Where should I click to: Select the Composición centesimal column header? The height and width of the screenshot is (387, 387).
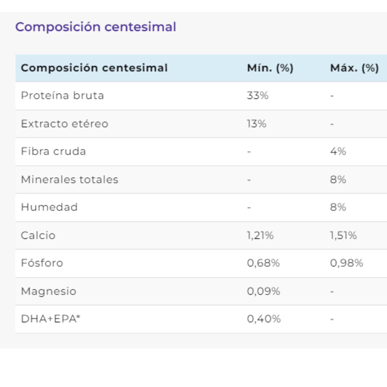coord(94,68)
